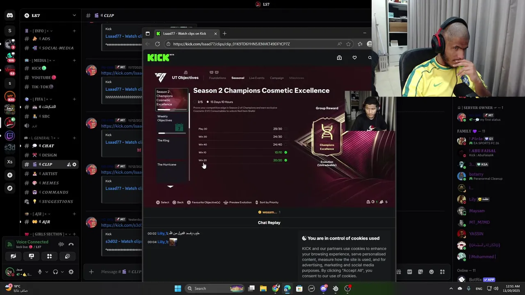Image resolution: width=525 pixels, height=295 pixels.
Task: Open microphone input options chevron
Action: pyautogui.click(x=46, y=272)
